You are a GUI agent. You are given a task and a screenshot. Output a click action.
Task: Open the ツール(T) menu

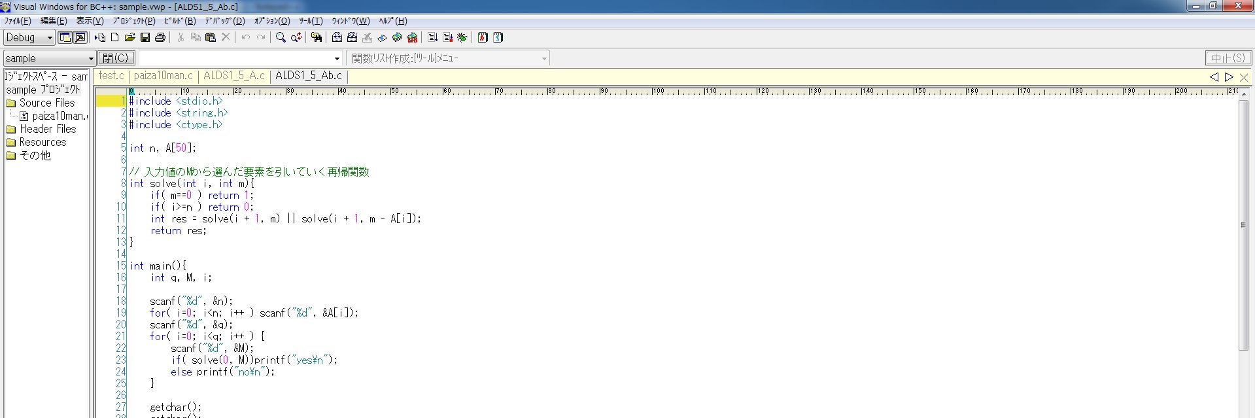(311, 21)
